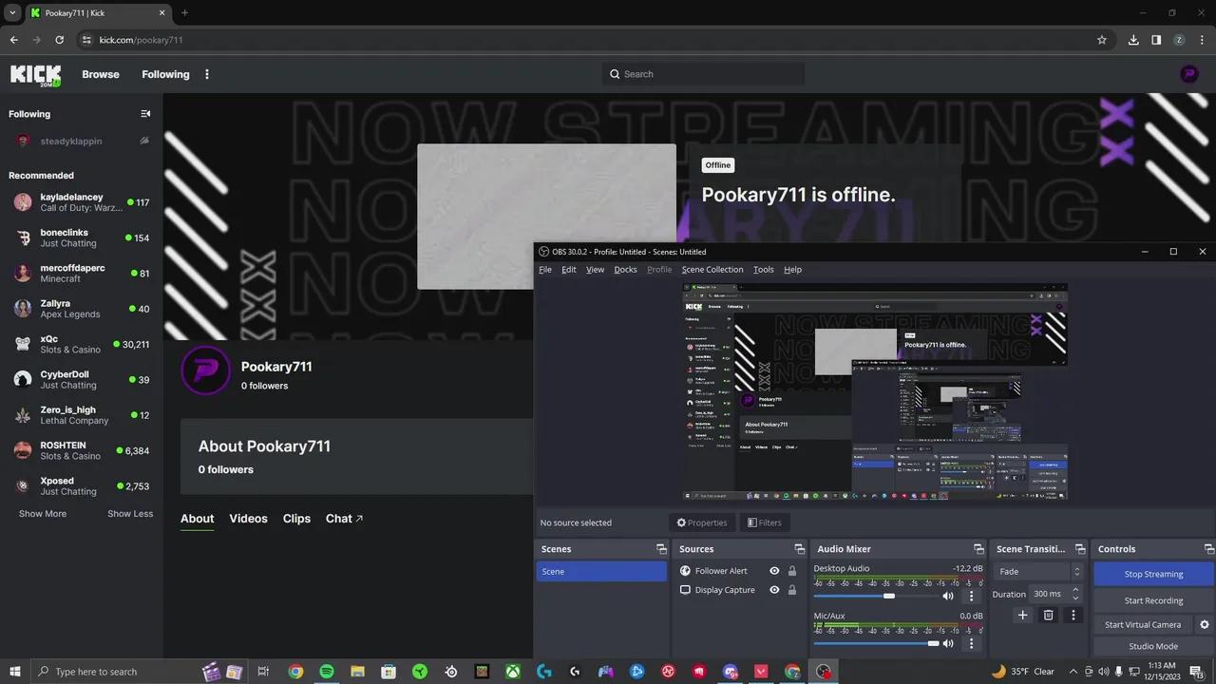Viewport: 1216px width, 684px height.
Task: Open the Browse link on Kick
Action: pos(101,74)
